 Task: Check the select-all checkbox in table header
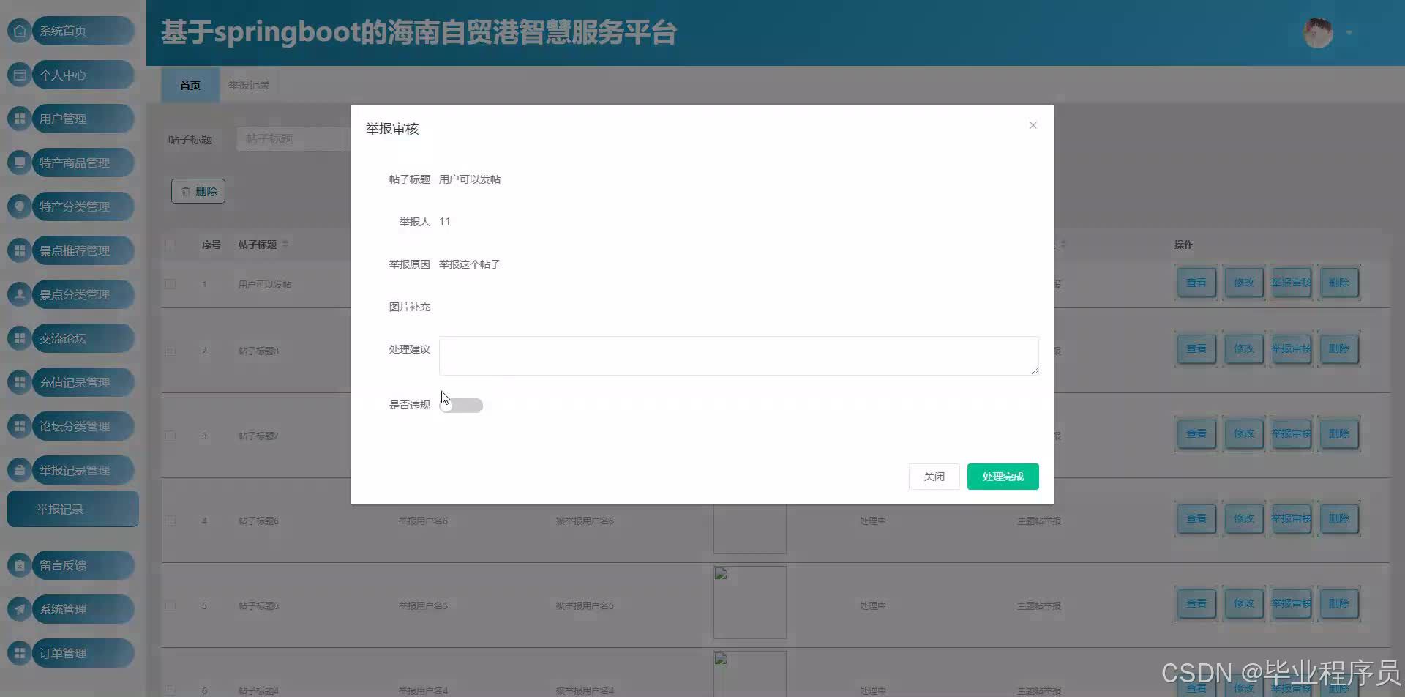click(x=171, y=245)
